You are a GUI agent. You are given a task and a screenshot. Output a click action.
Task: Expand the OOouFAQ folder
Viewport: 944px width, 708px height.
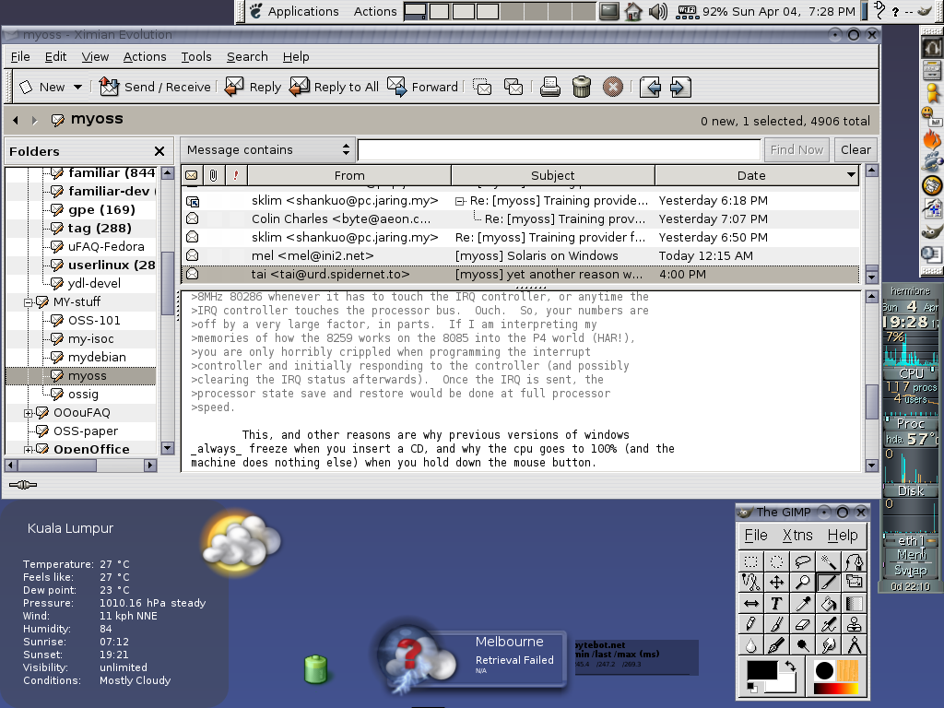28,413
